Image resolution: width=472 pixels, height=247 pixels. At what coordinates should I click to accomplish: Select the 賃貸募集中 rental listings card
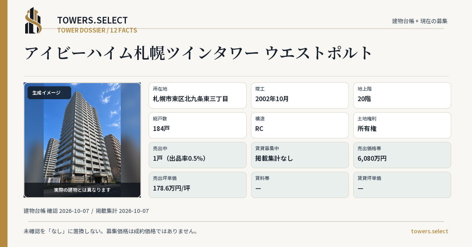pos(300,155)
